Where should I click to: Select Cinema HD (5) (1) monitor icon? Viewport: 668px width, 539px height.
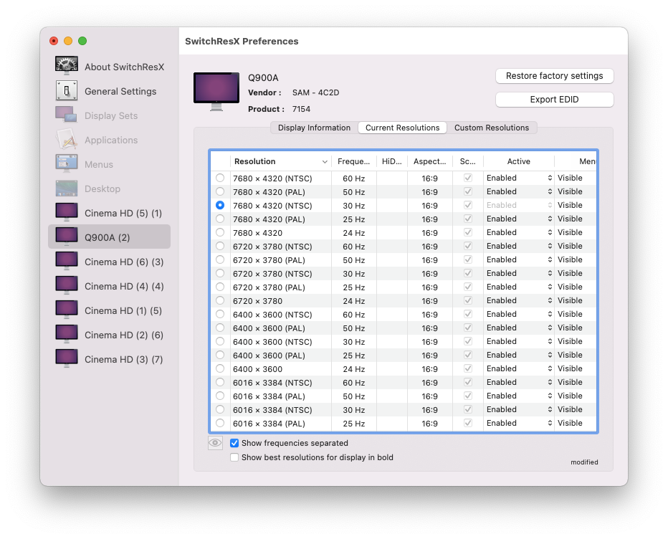pos(67,212)
